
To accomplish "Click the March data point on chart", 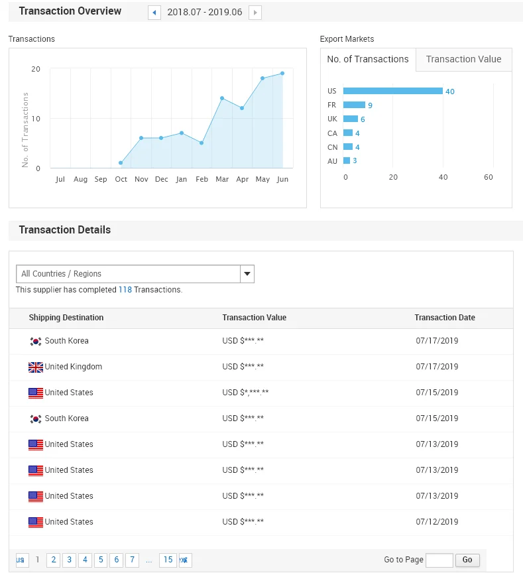I will pyautogui.click(x=222, y=98).
